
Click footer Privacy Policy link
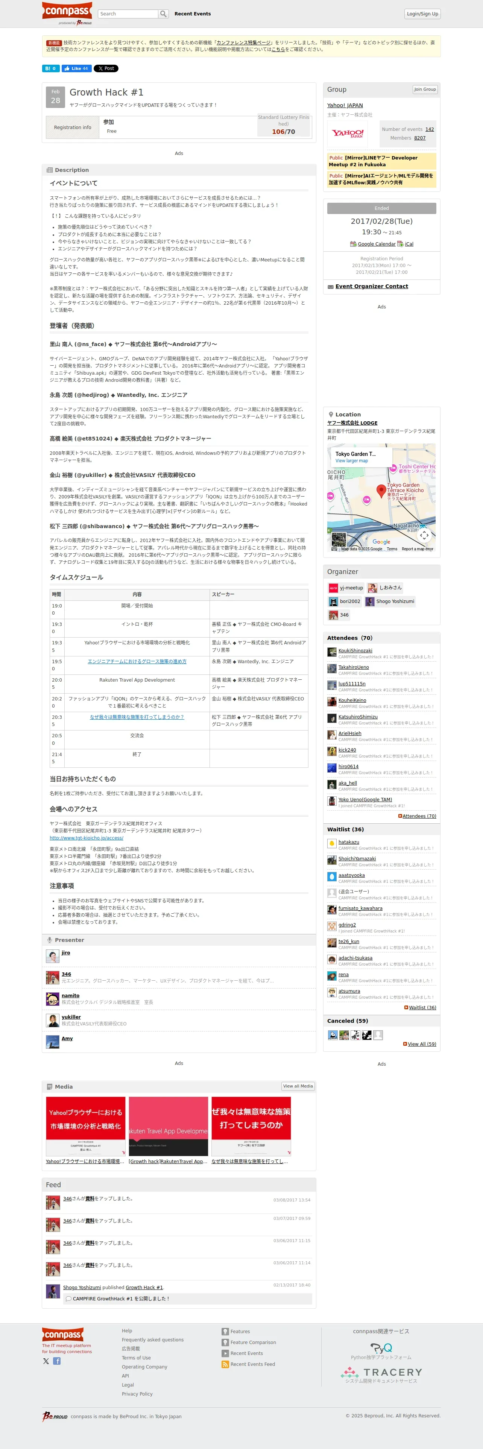[137, 1394]
